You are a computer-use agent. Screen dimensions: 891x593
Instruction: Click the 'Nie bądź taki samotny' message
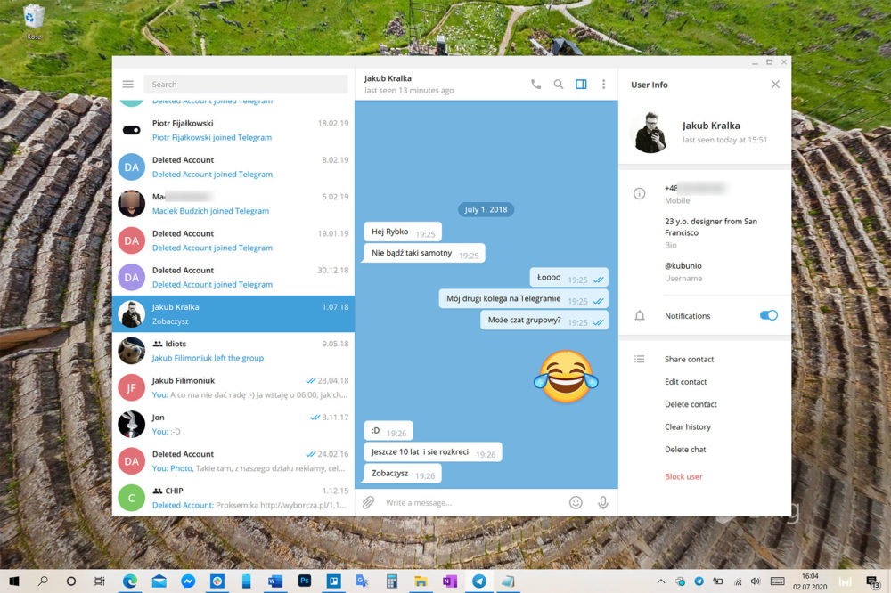point(424,253)
